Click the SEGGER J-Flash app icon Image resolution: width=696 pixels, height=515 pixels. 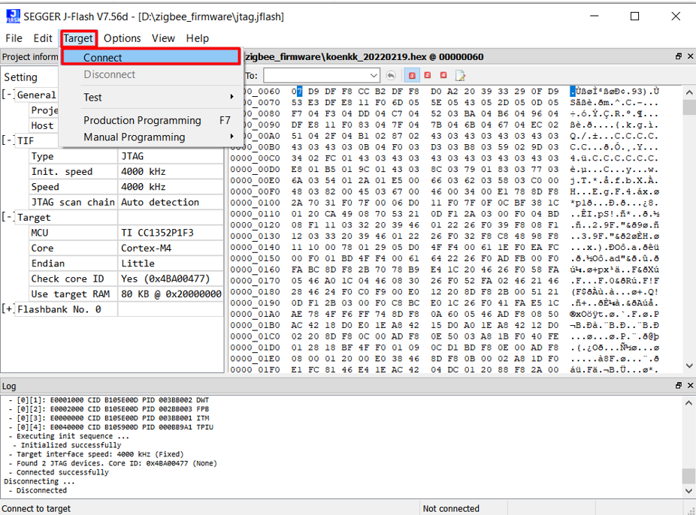click(13, 17)
